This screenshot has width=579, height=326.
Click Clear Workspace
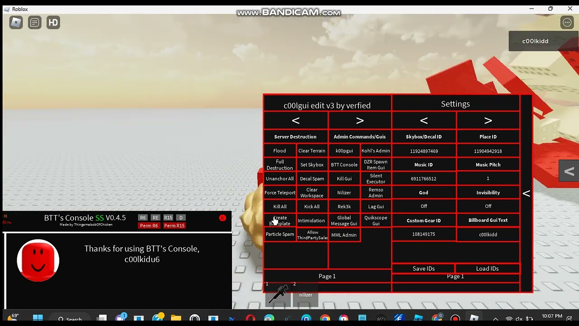312,192
